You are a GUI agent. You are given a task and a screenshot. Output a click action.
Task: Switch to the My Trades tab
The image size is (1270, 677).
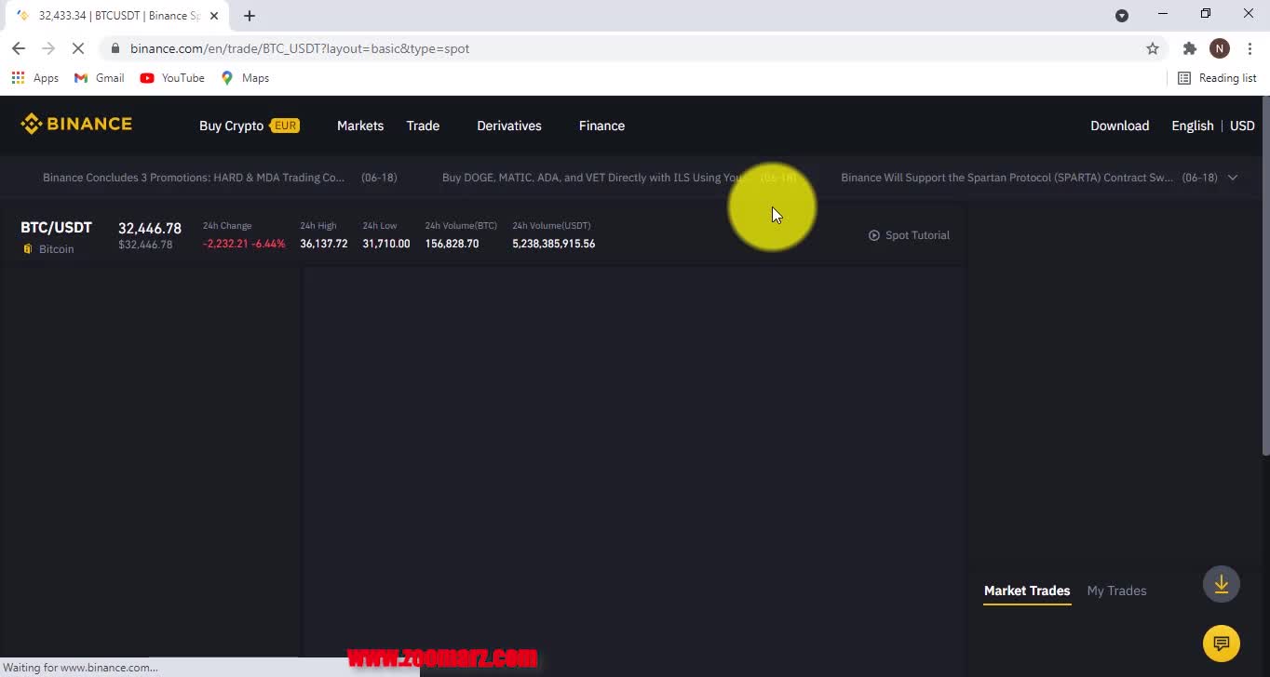pos(1116,591)
